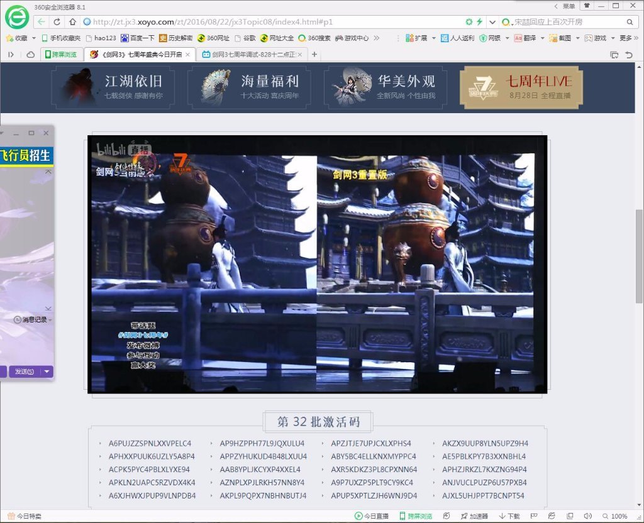Restore closed tab with undo arrow icon
This screenshot has width=644, height=523.
click(x=629, y=55)
